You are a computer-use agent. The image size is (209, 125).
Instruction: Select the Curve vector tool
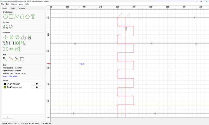tap(22, 17)
